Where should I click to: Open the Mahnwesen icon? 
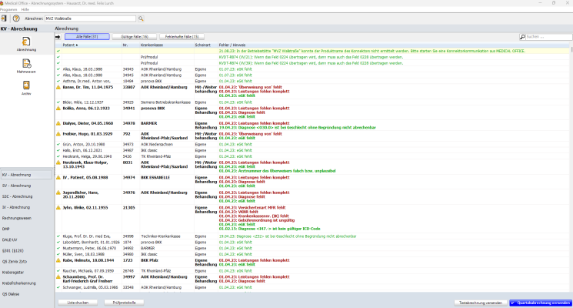coord(26,64)
